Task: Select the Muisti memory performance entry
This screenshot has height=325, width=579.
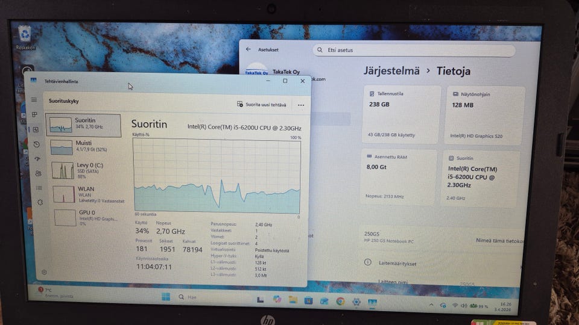Action: click(84, 147)
